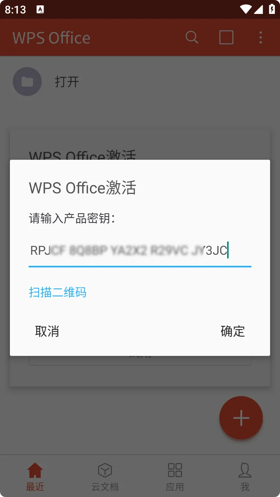Click the 取消 button
280x497 pixels.
pyautogui.click(x=47, y=331)
